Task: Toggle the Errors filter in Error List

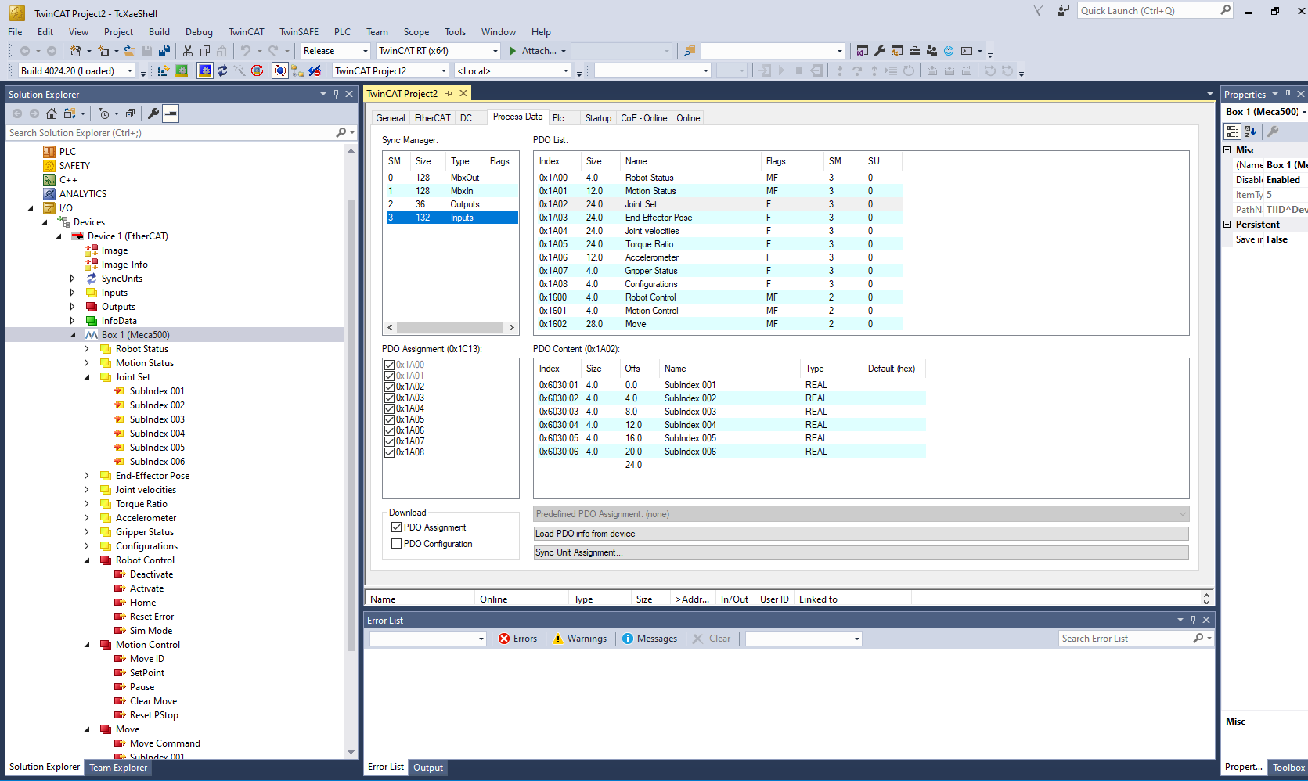Action: [518, 639]
